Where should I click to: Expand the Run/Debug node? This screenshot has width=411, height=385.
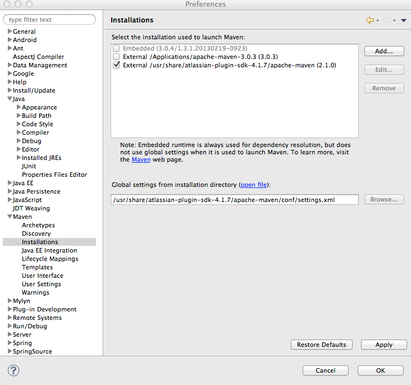point(10,326)
